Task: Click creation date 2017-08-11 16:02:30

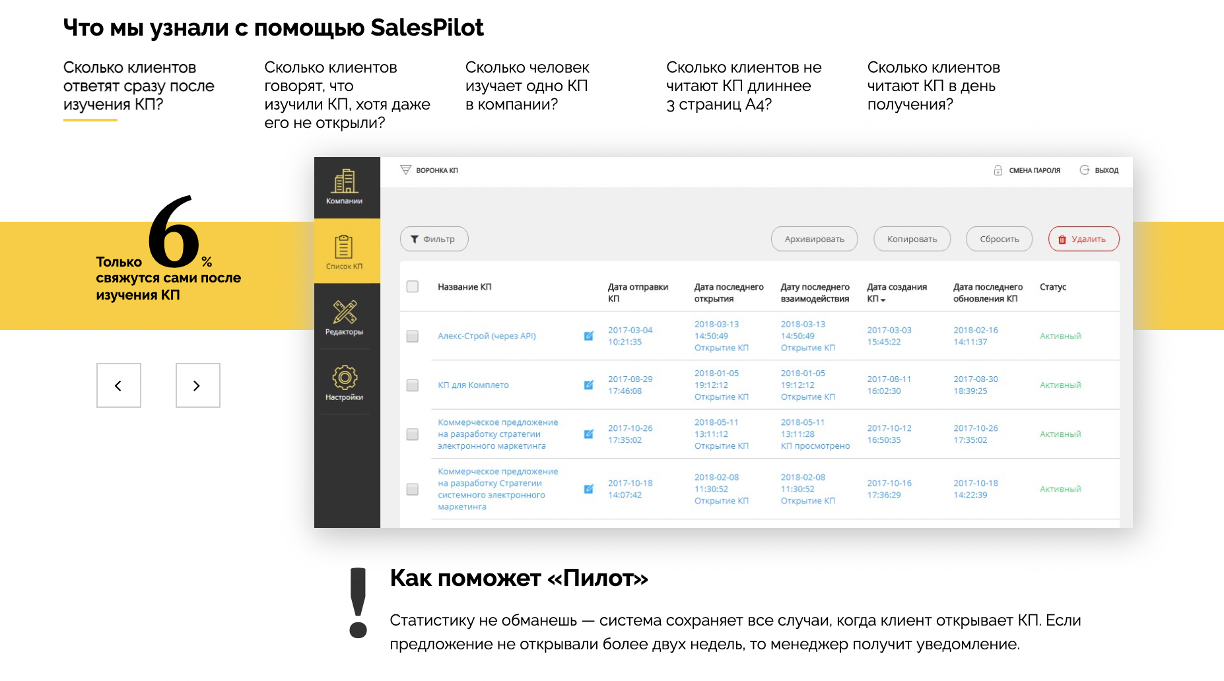Action: point(889,385)
